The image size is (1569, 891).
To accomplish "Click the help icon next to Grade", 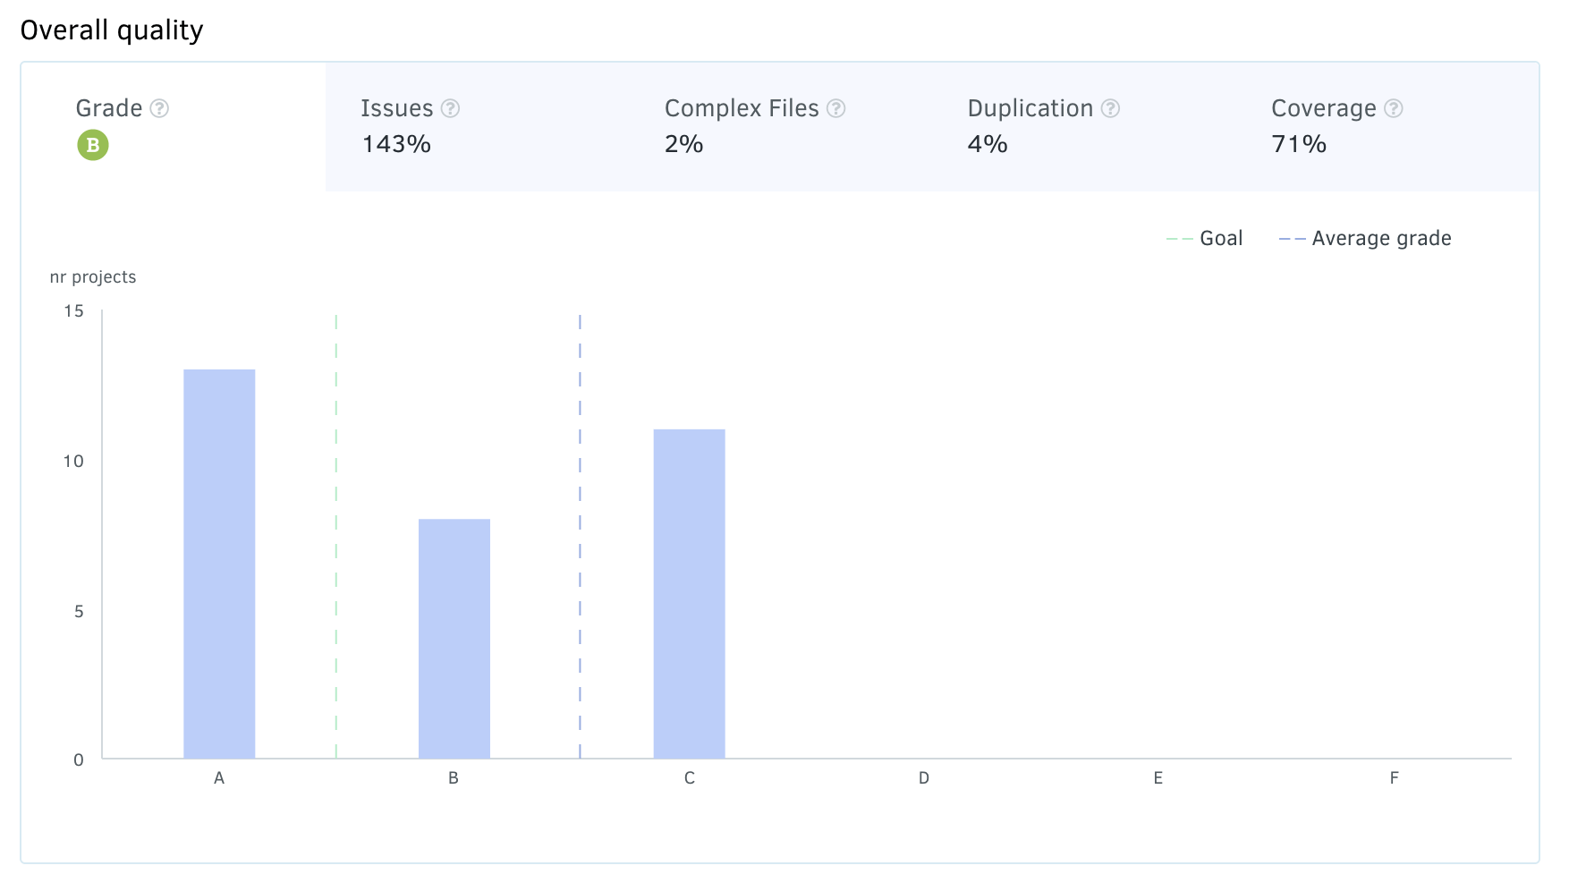I will [159, 108].
